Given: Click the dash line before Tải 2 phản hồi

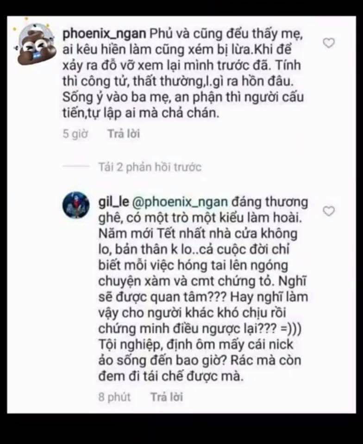Looking at the screenshot, I should pos(76,166).
